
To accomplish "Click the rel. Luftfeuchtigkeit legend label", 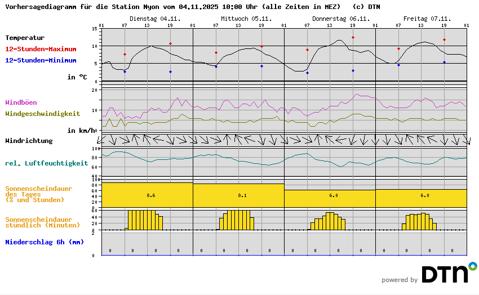I will pyautogui.click(x=46, y=163).
